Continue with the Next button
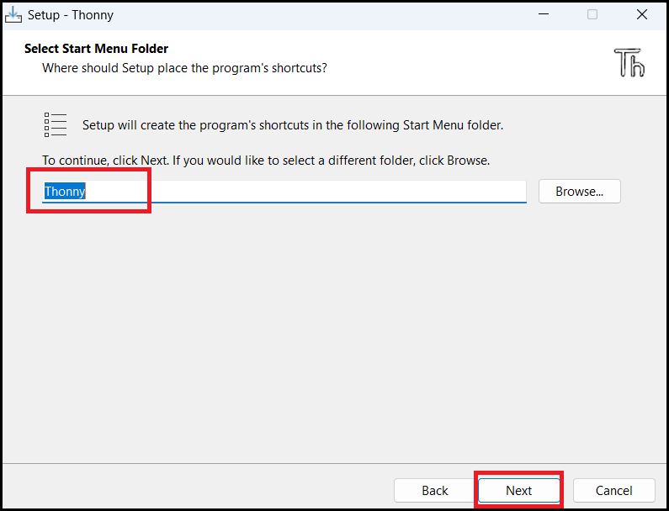Image resolution: width=669 pixels, height=511 pixels. click(519, 491)
